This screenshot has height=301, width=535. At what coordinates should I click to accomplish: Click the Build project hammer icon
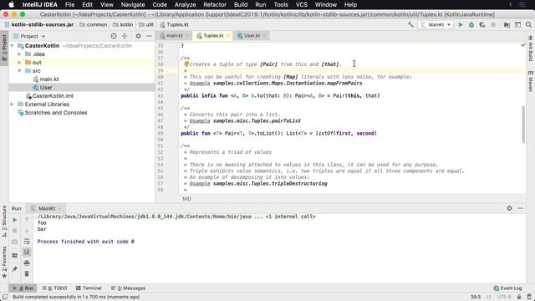410,24
